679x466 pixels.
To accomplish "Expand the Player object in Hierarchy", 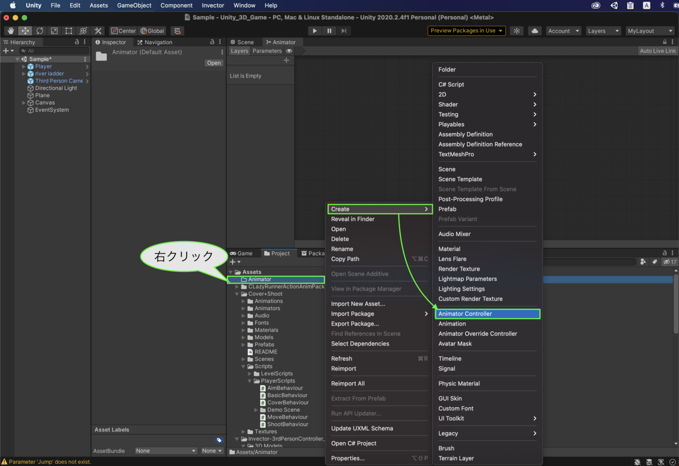I will point(24,66).
